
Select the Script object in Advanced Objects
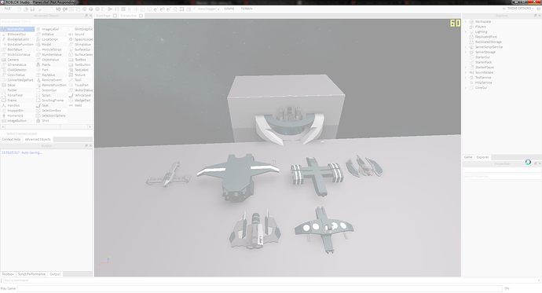(x=46, y=95)
